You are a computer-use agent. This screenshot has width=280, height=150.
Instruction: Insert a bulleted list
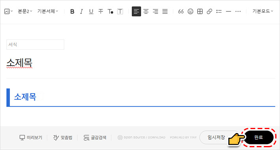coord(219,11)
